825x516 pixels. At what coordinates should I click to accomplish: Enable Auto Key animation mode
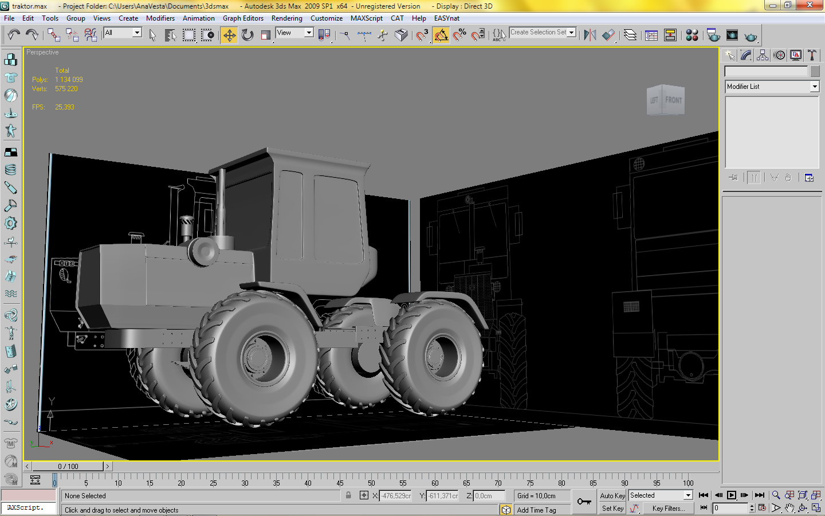[612, 495]
